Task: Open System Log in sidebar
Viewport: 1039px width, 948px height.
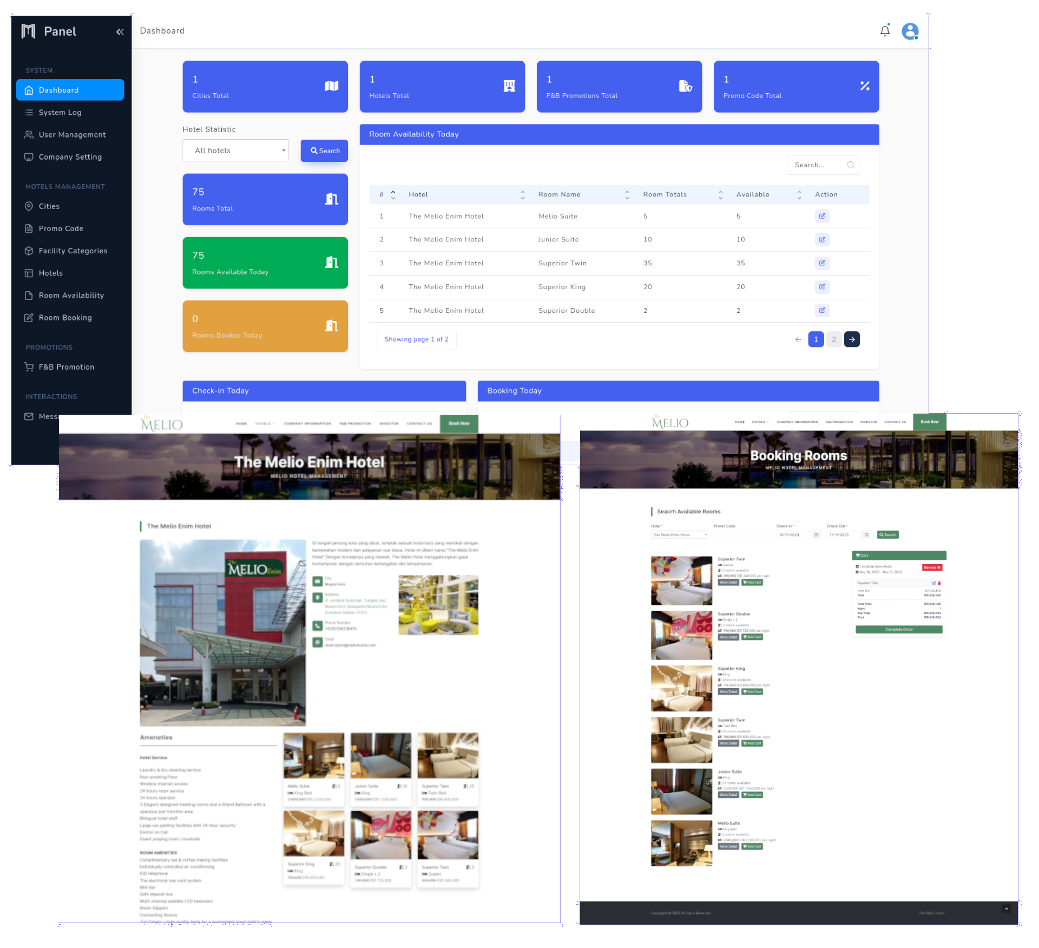Action: [x=60, y=113]
